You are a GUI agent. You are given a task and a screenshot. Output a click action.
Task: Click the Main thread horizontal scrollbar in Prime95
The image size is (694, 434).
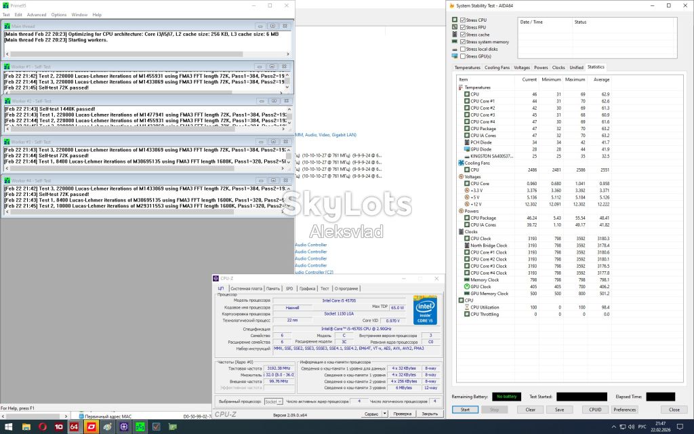[147, 54]
